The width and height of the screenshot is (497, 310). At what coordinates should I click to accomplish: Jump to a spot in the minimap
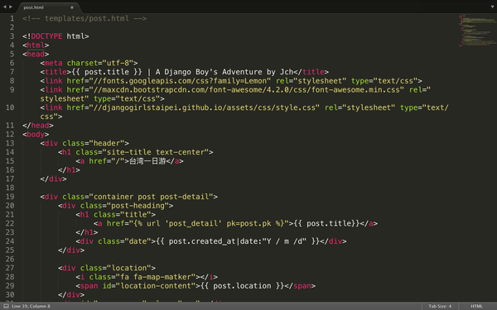[477, 30]
